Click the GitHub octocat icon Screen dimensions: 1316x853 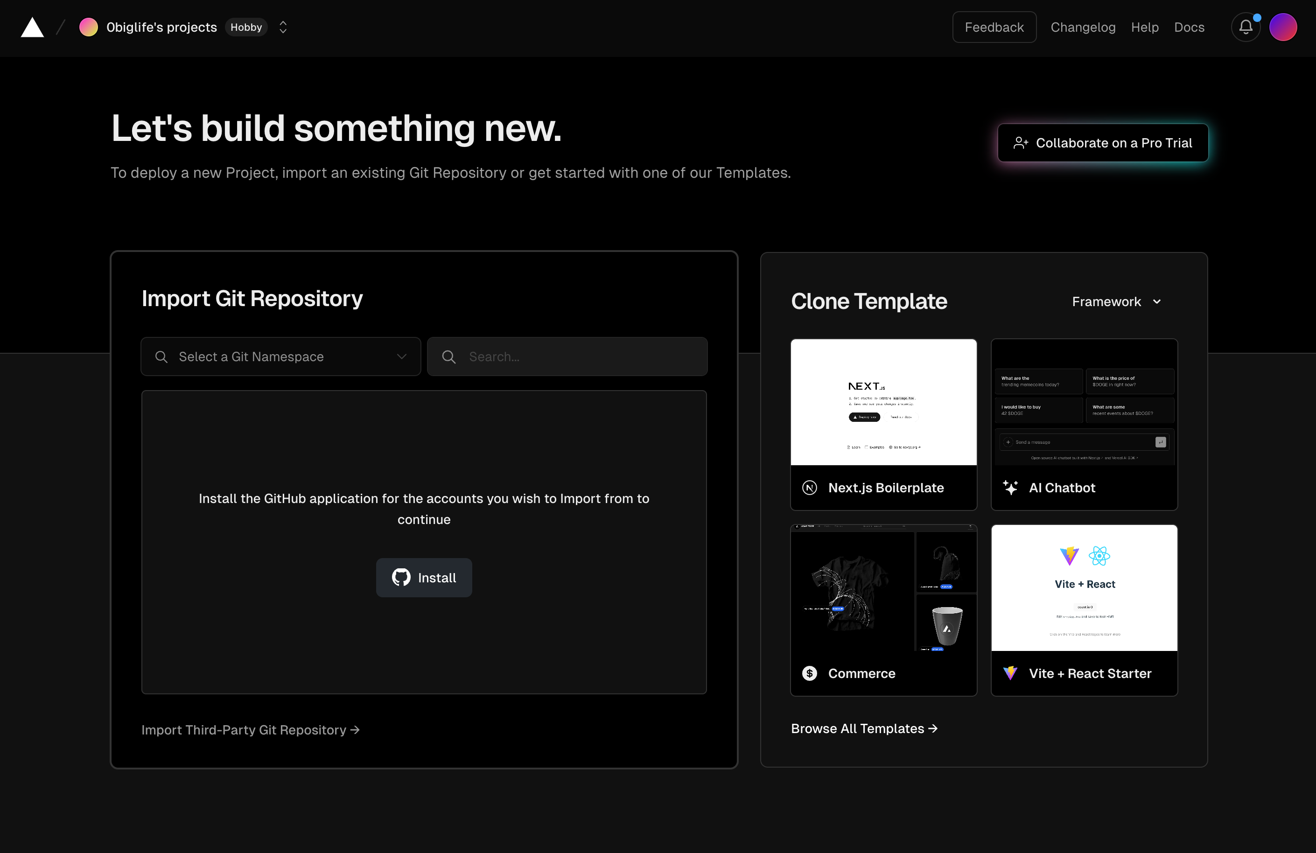pos(401,577)
